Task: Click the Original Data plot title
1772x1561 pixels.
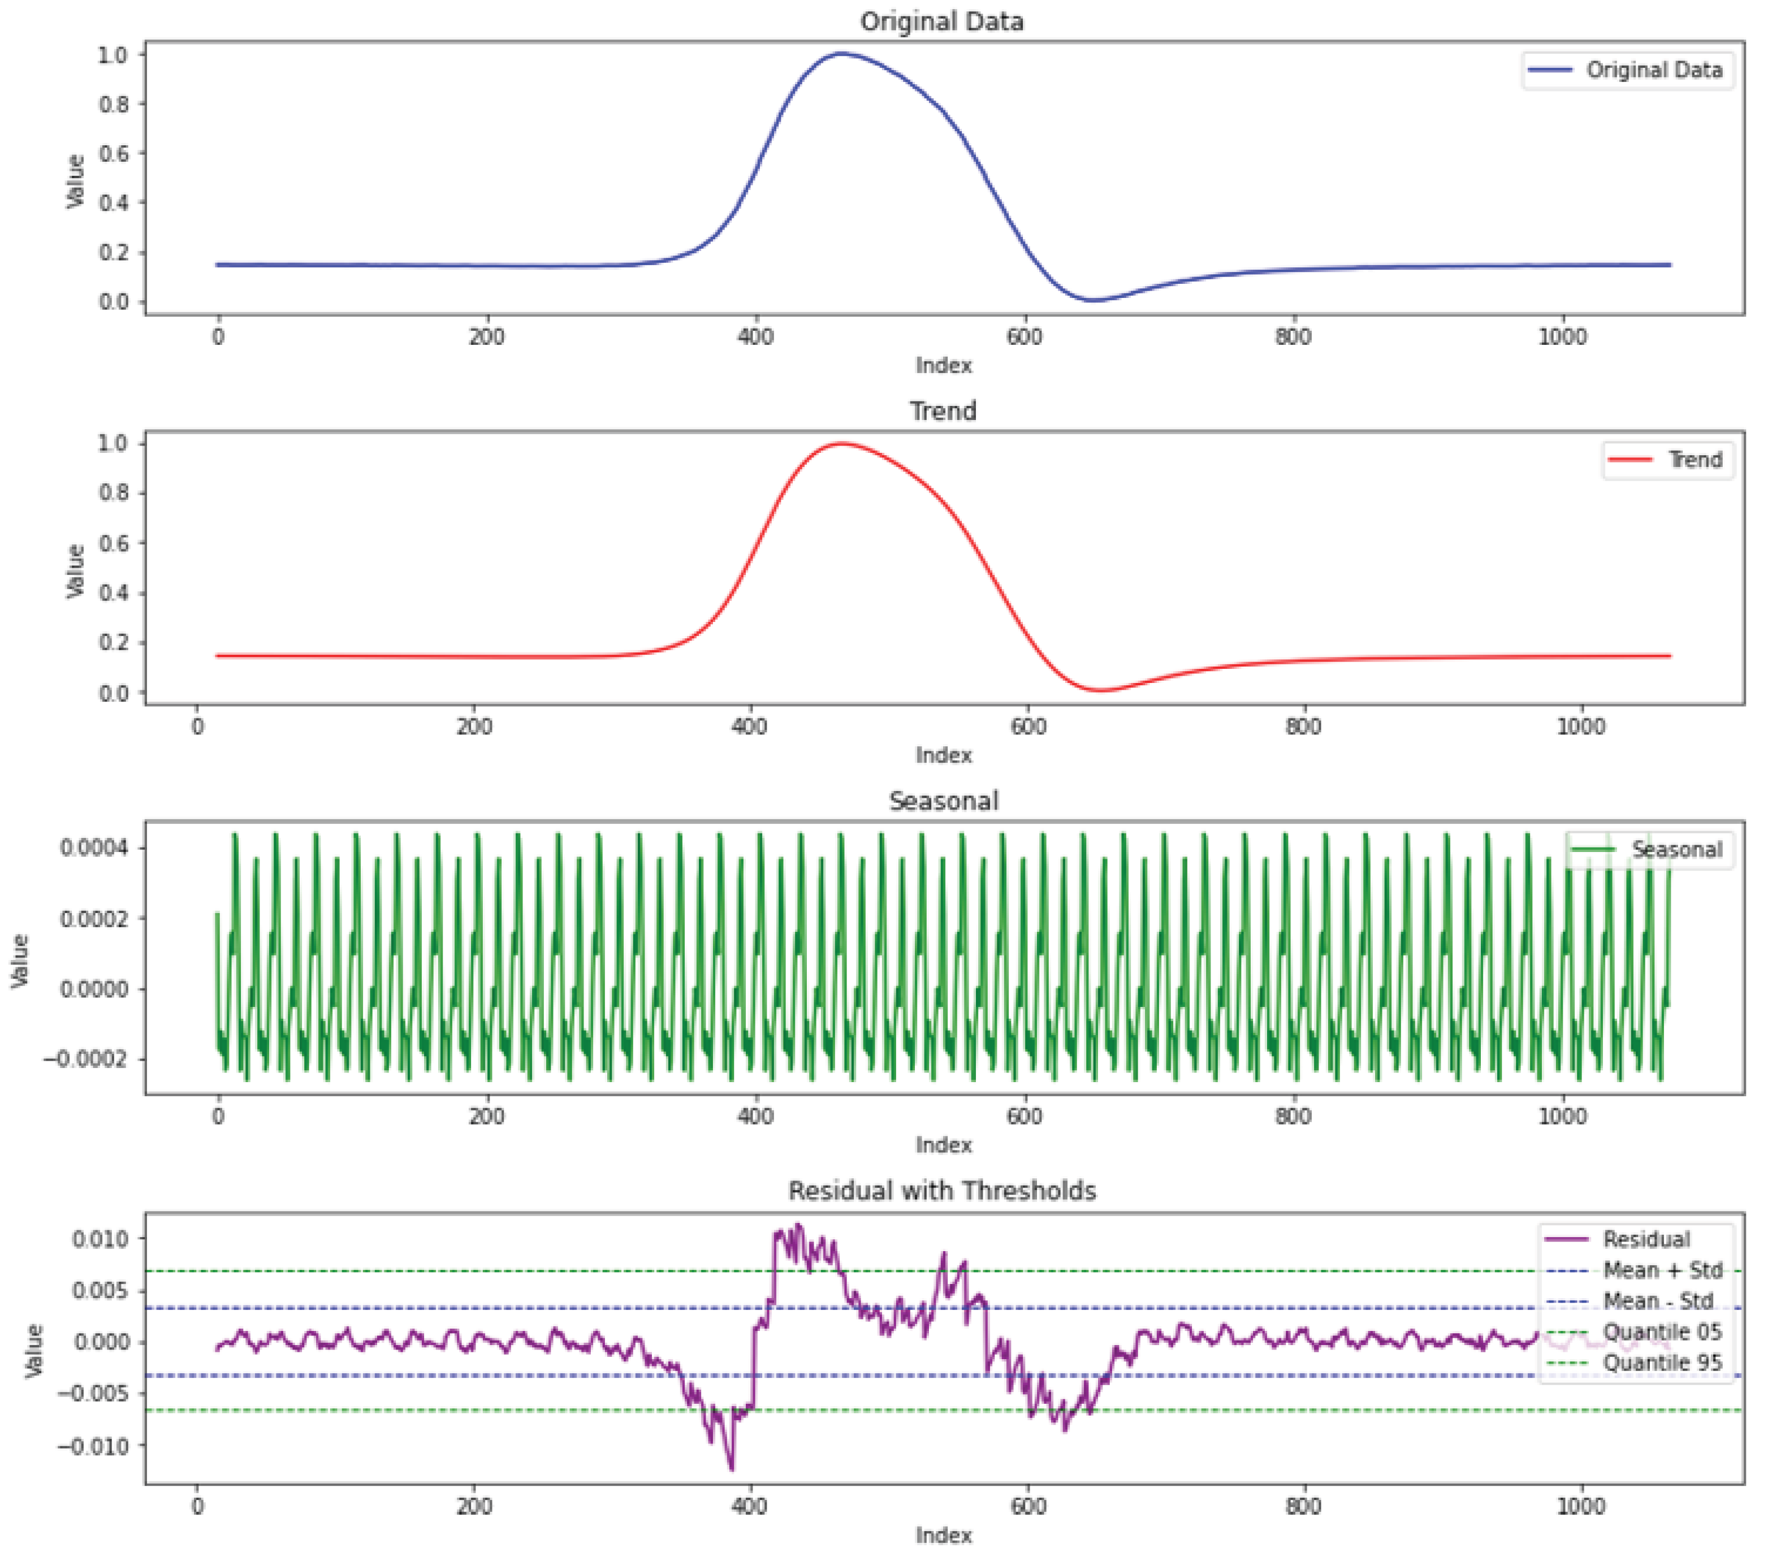Action: (941, 21)
